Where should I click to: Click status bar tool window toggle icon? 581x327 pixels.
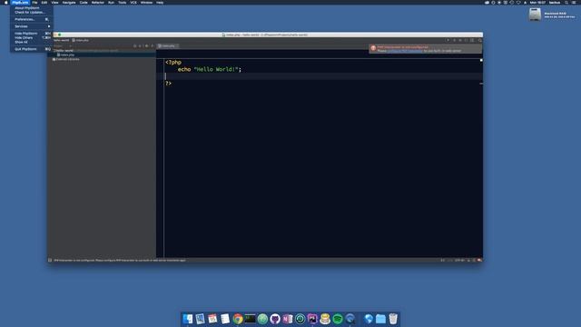(x=50, y=261)
